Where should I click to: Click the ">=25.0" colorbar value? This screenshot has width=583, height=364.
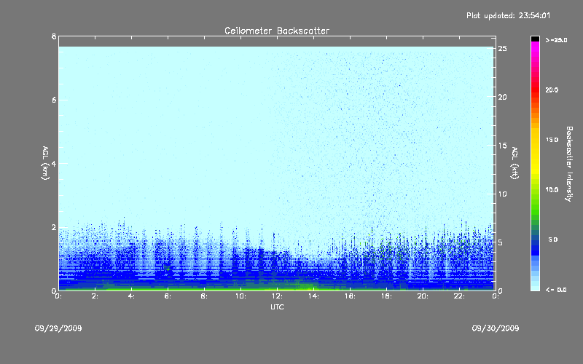click(556, 40)
